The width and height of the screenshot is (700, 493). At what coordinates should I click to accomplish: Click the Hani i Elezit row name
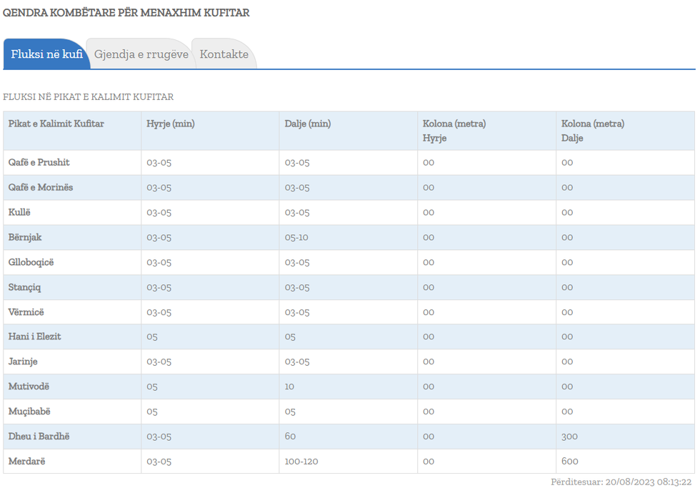click(34, 337)
